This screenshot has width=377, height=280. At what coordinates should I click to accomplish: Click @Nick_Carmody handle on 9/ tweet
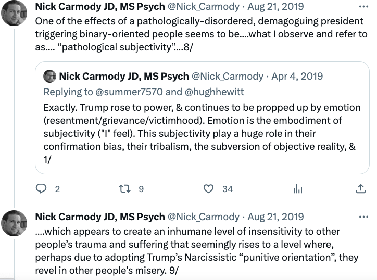203,217
